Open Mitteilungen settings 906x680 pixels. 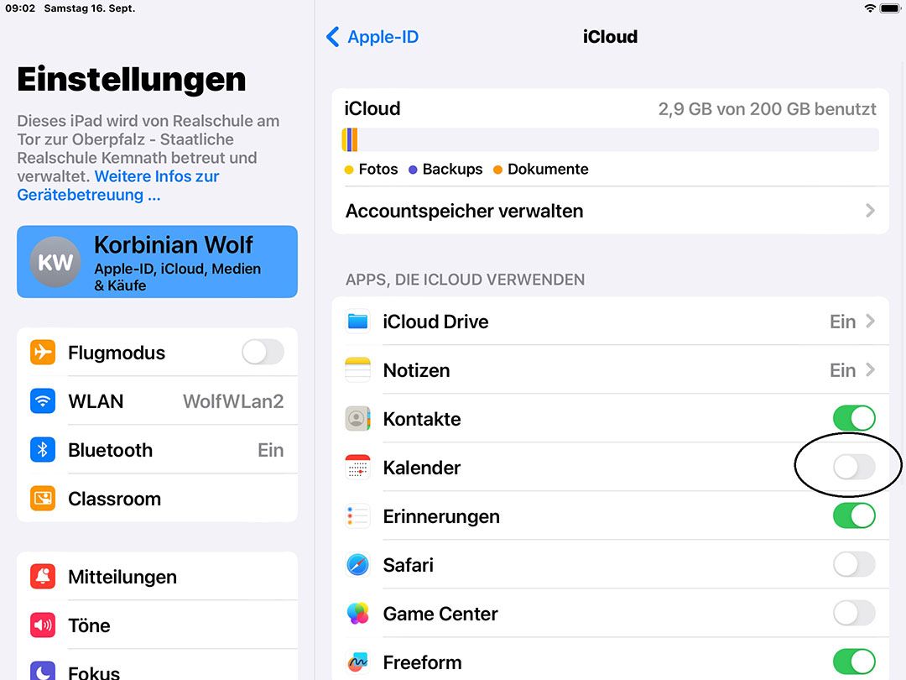[x=157, y=576]
